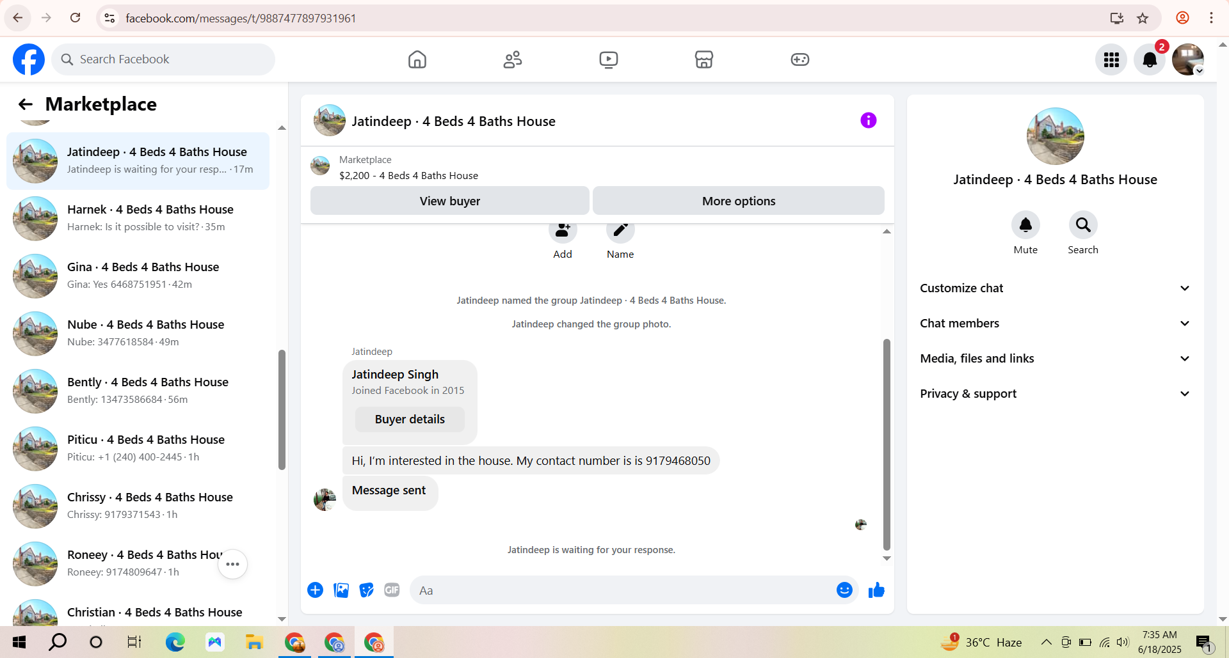Open Buyer details for Jatindeep Singh
Viewport: 1229px width, 658px height.
click(410, 419)
